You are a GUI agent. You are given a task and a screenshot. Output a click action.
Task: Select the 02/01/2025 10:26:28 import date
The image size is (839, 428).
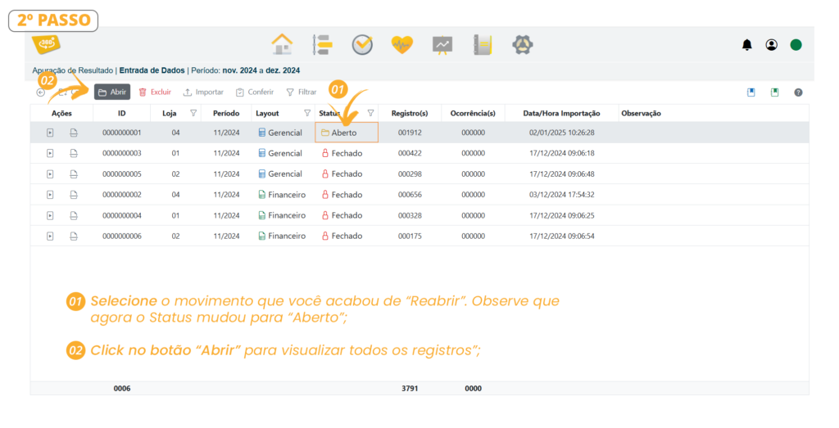pyautogui.click(x=562, y=133)
